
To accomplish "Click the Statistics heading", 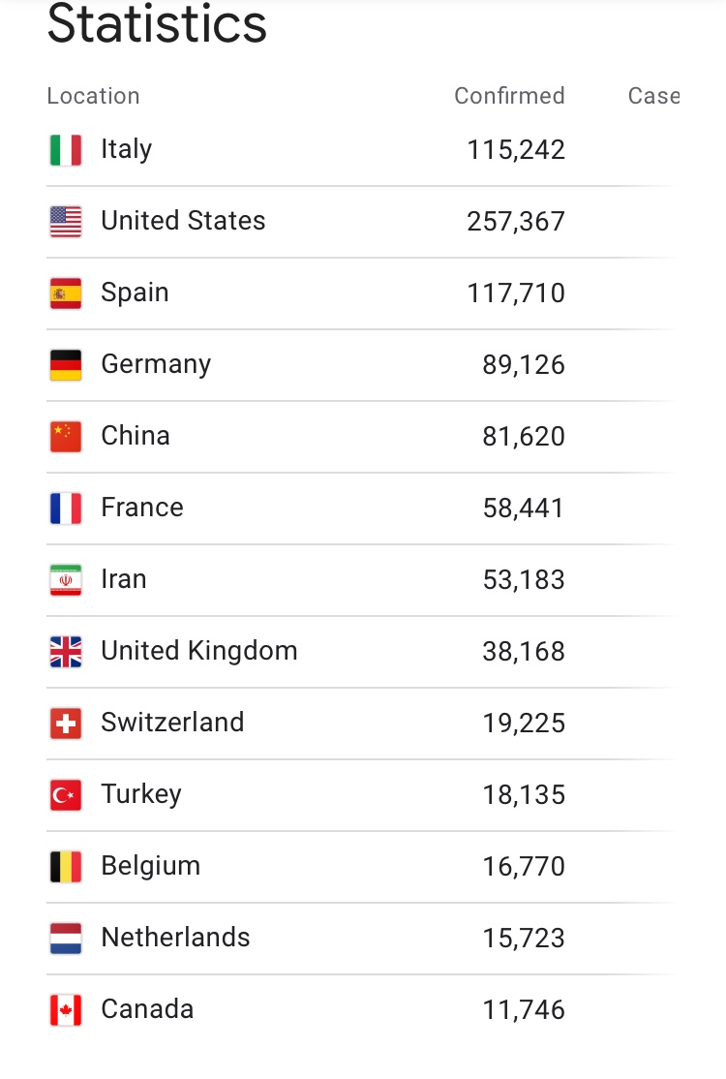I will [x=157, y=24].
